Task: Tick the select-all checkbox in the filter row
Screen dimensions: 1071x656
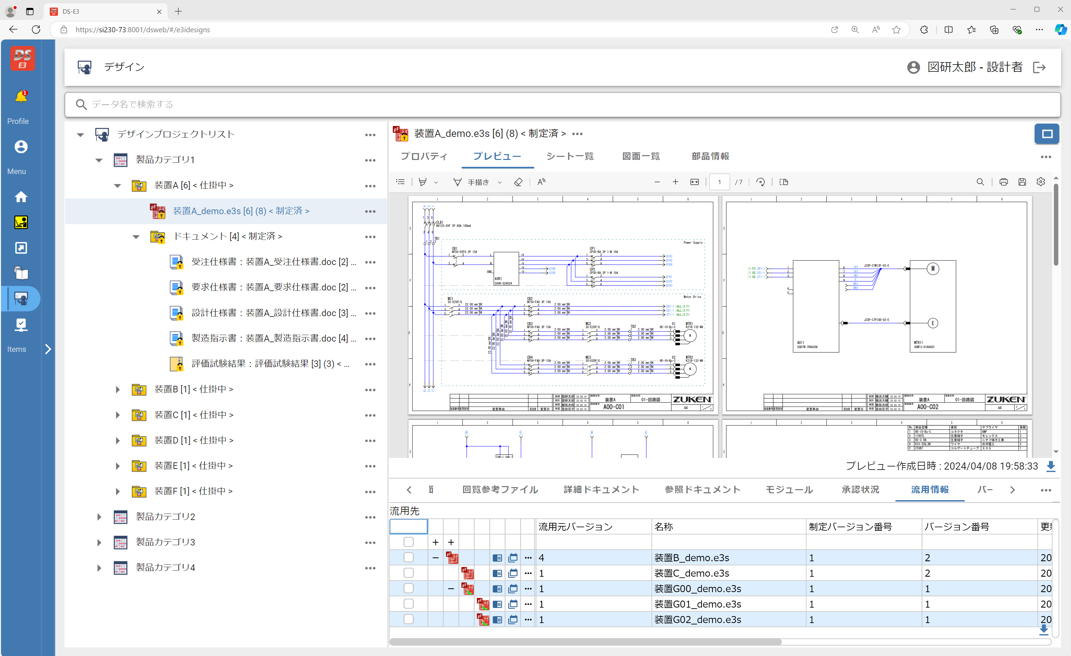Action: [409, 542]
